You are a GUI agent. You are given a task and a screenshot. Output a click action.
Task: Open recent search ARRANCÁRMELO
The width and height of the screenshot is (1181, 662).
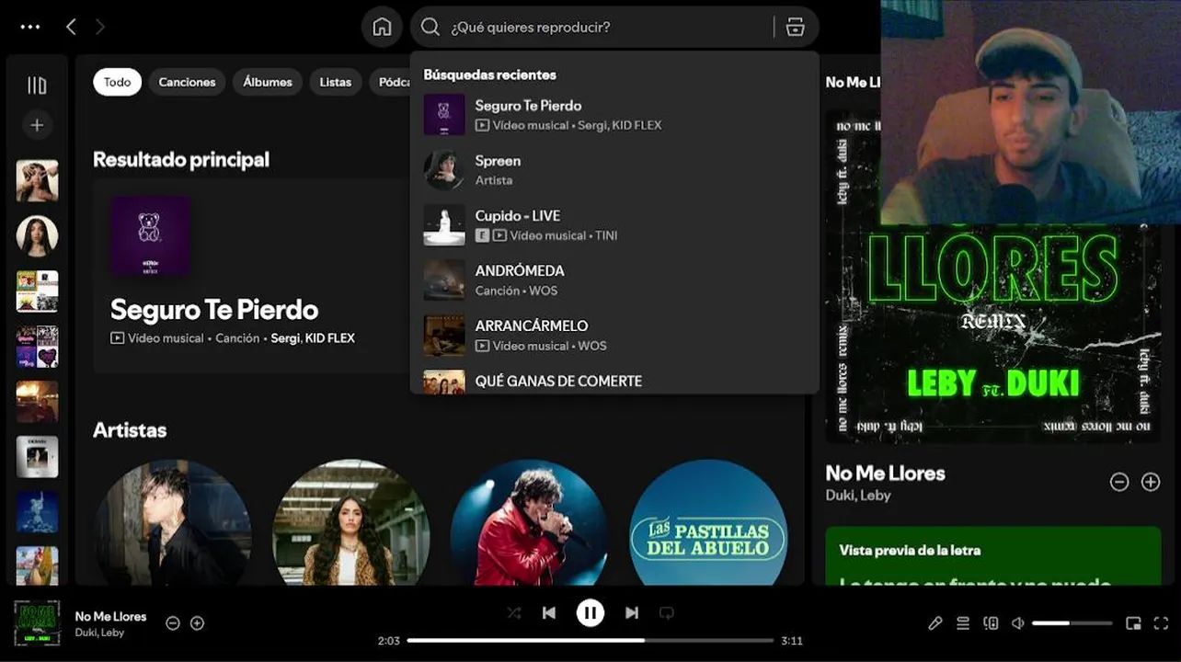pyautogui.click(x=614, y=336)
